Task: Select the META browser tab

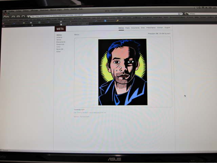Action: point(74,24)
